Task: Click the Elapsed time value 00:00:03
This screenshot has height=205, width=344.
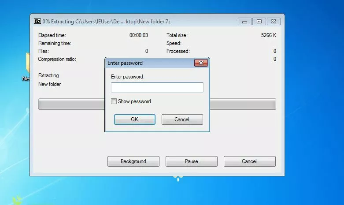Action: point(139,35)
